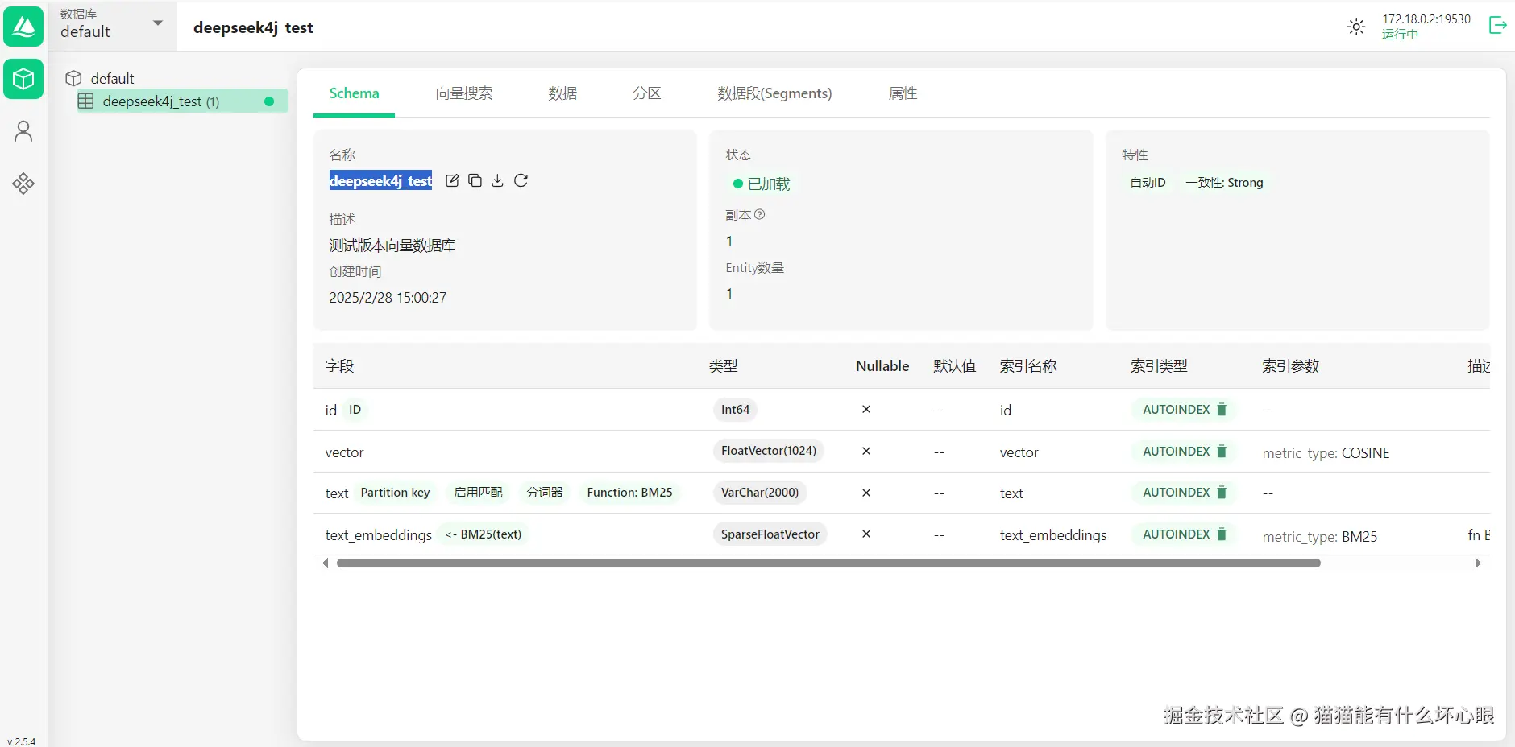Click the FloatVector(1024) type chip
The image size is (1515, 747).
pyautogui.click(x=769, y=451)
